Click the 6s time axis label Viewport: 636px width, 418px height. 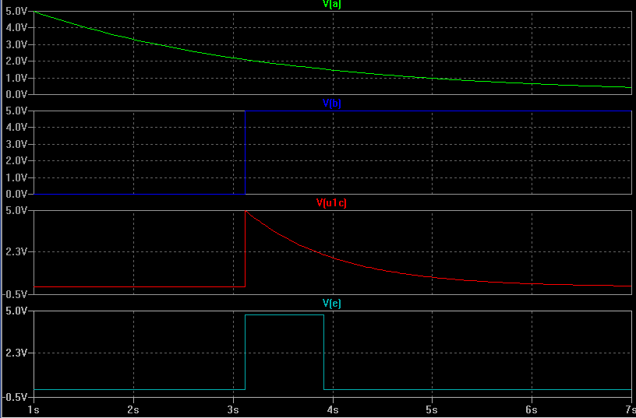click(x=532, y=410)
